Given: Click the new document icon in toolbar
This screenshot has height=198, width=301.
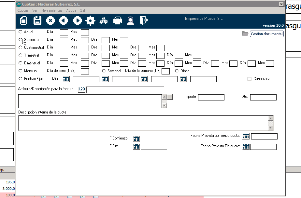Looking at the screenshot, I should tap(23, 21).
